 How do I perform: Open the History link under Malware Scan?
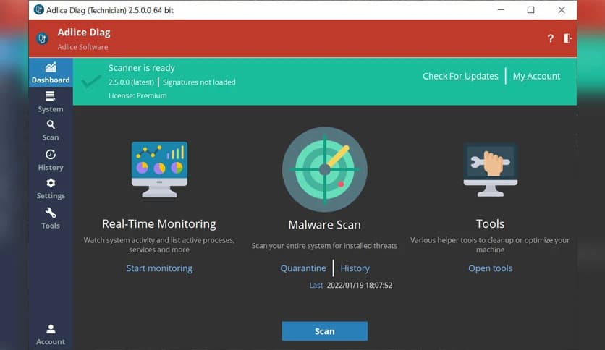(x=355, y=268)
